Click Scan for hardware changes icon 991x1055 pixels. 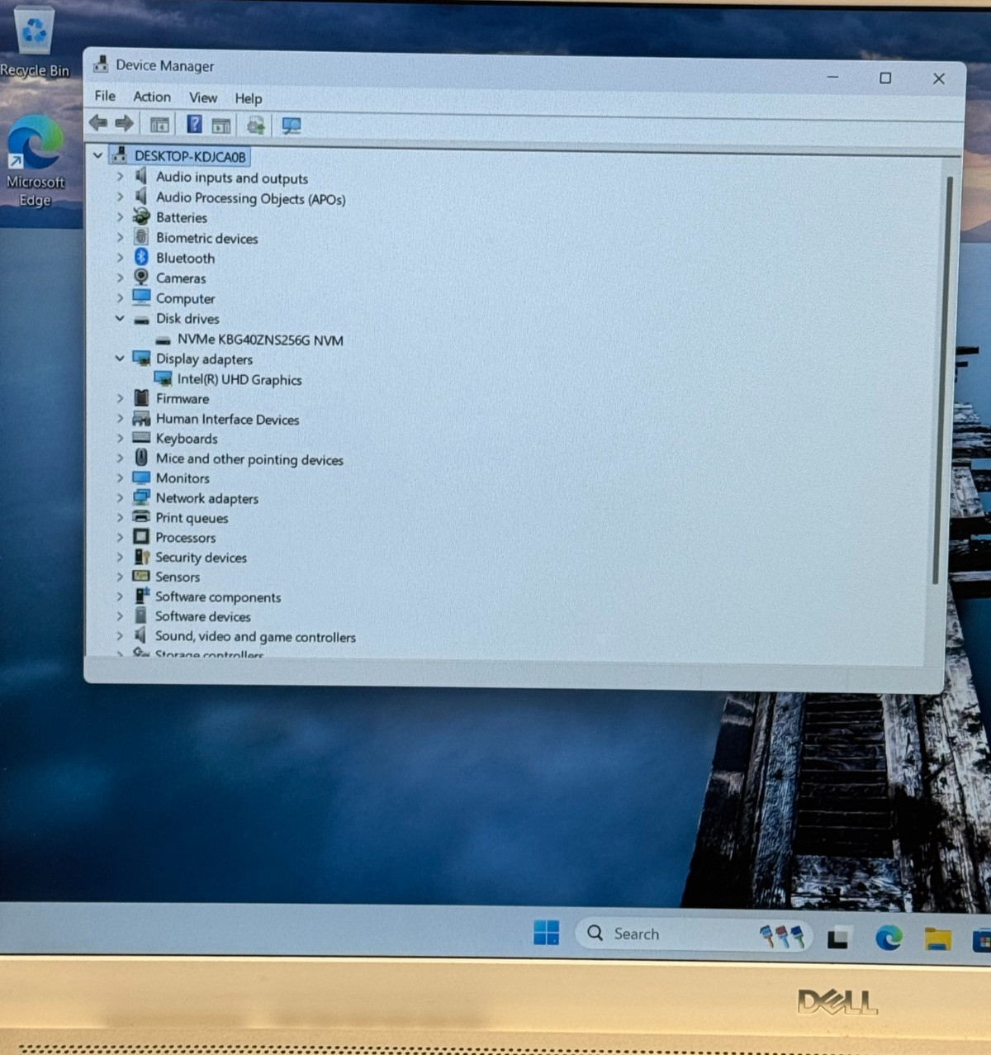click(x=292, y=126)
